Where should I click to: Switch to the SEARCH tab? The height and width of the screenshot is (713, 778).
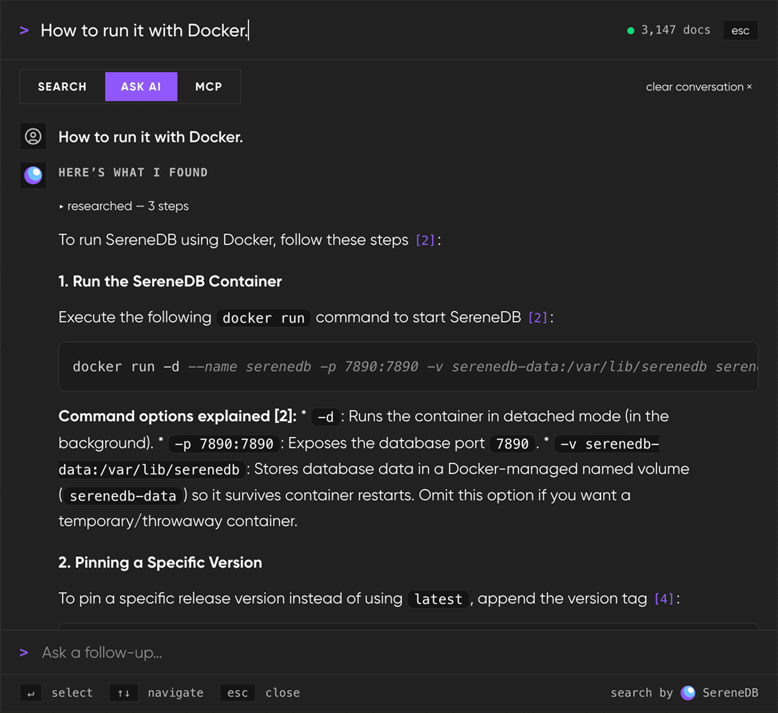pyautogui.click(x=62, y=86)
